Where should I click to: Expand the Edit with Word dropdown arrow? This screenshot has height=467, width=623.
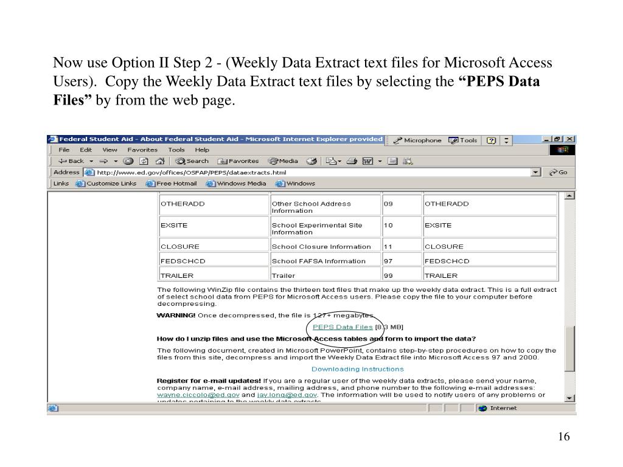380,161
